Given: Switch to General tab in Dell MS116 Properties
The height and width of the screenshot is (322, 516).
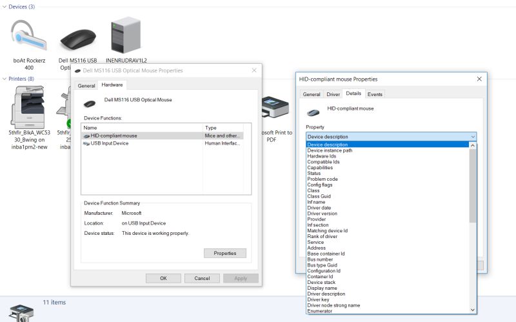Looking at the screenshot, I should tap(86, 86).
